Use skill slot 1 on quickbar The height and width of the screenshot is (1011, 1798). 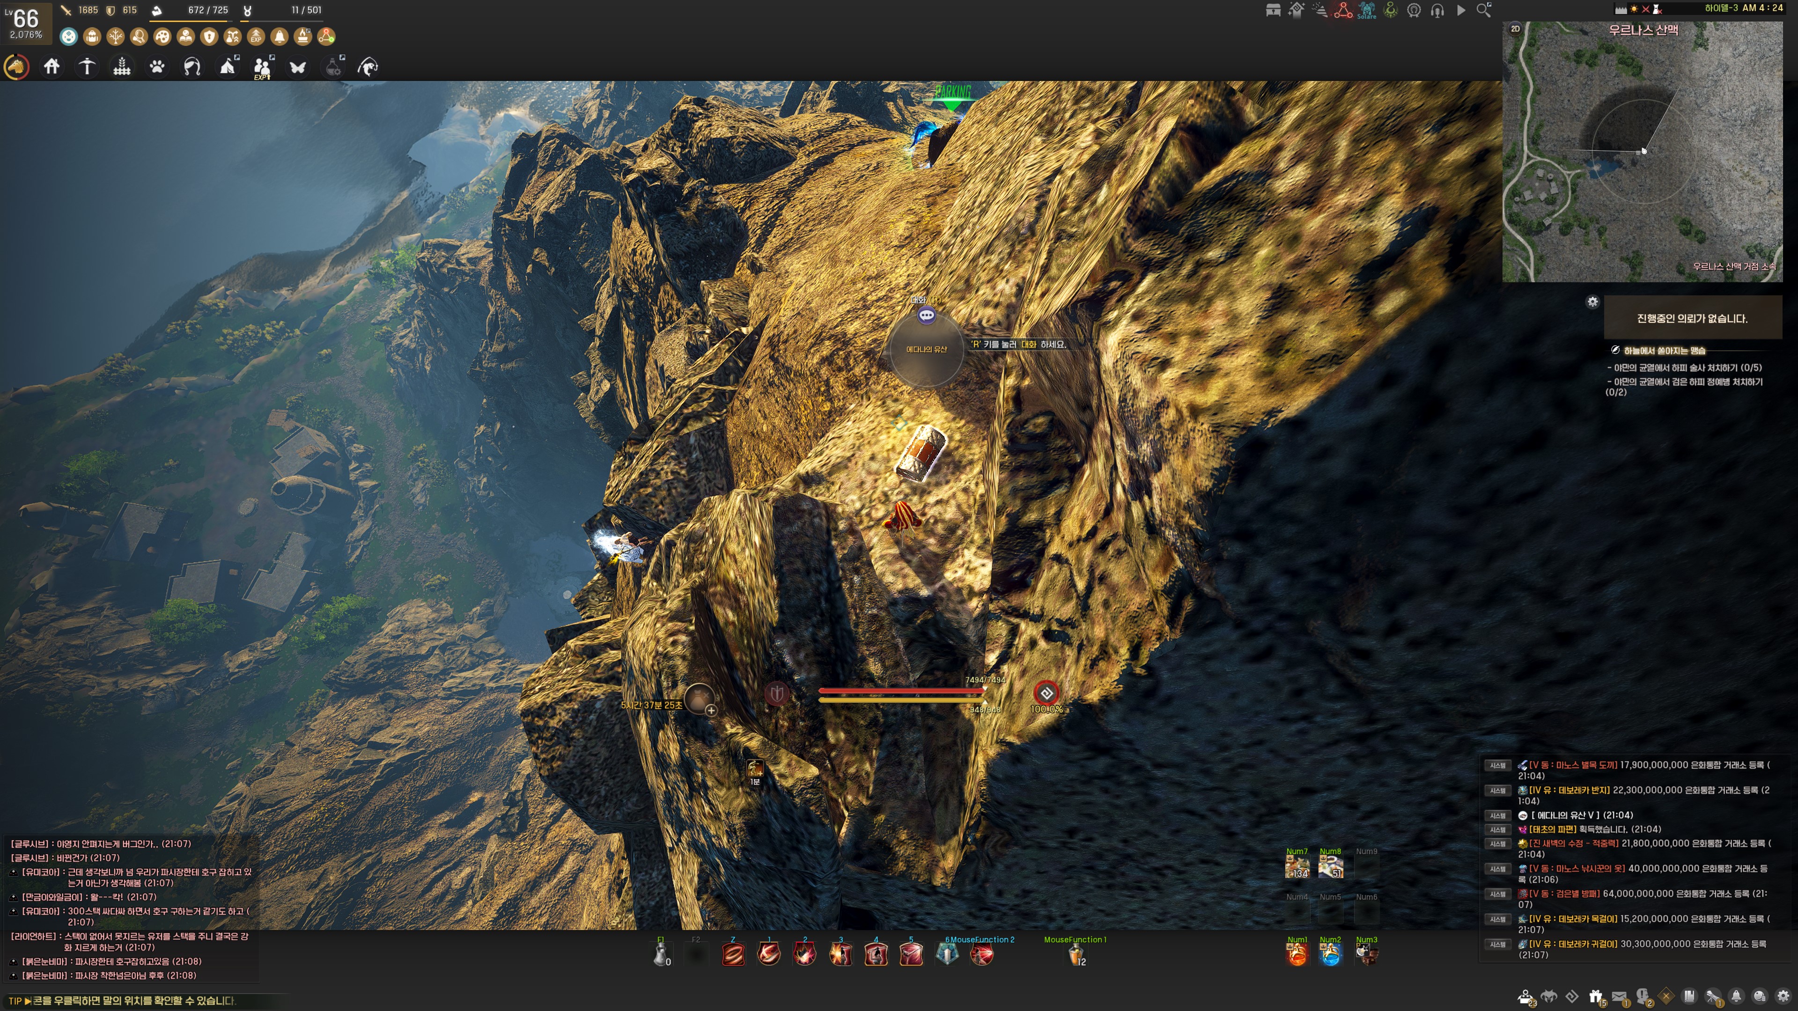click(768, 954)
